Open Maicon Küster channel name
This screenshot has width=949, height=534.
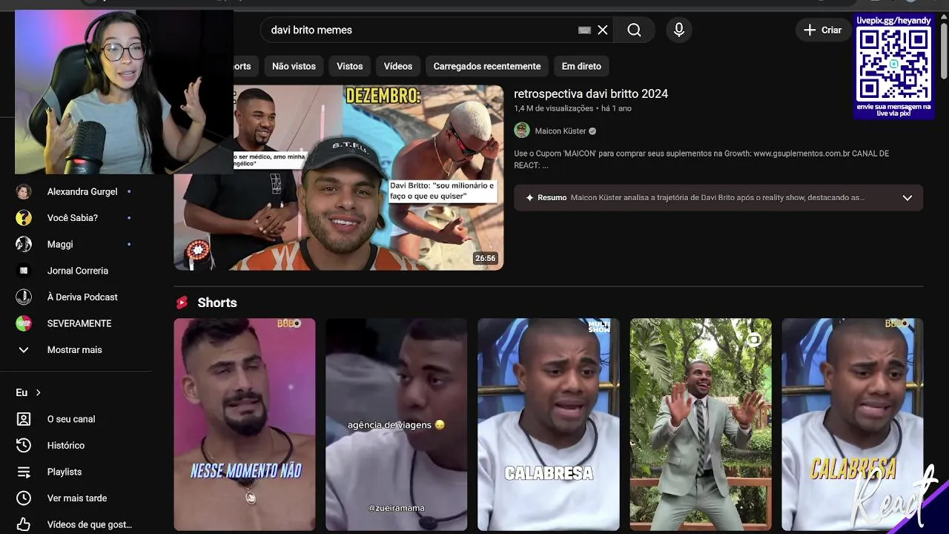point(560,131)
